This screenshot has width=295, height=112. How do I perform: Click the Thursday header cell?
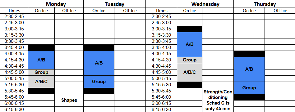[264, 4]
